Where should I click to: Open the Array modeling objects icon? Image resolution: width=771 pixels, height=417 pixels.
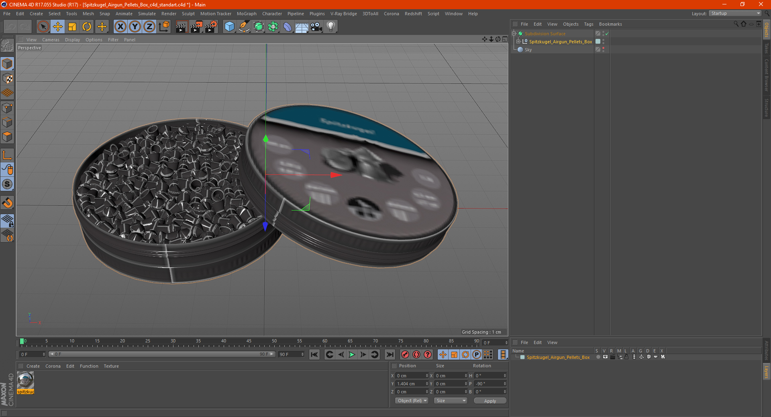tap(273, 27)
